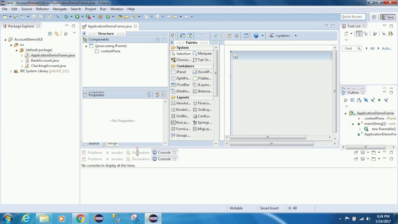Screen dimensions: 398x224
Task: Switch to the Source tab
Action: click(91, 143)
